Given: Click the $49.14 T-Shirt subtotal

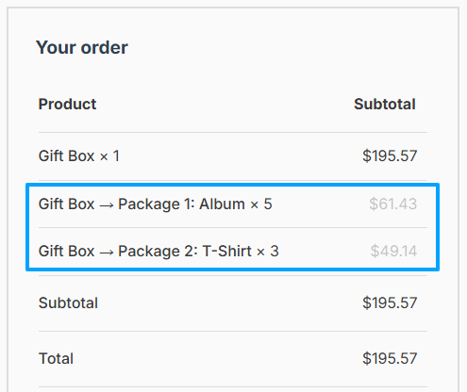Looking at the screenshot, I should click(x=393, y=251).
